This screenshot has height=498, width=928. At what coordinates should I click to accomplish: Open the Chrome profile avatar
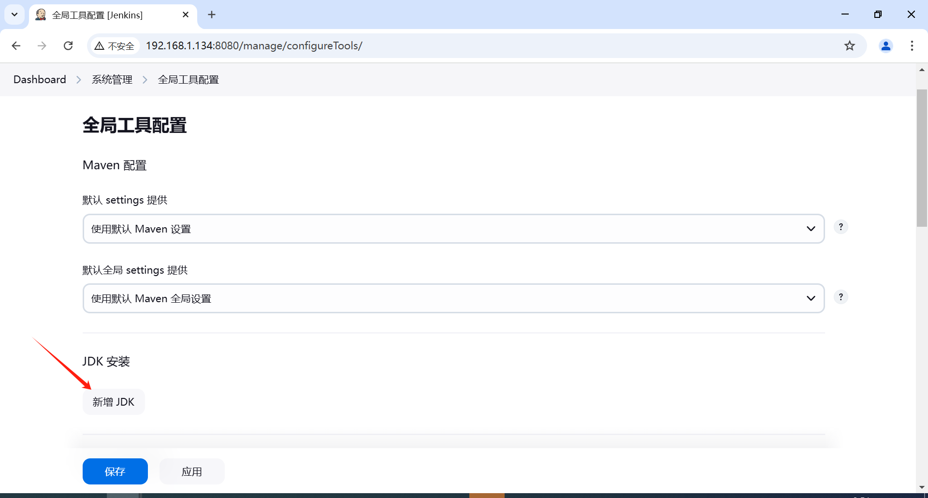pyautogui.click(x=886, y=45)
